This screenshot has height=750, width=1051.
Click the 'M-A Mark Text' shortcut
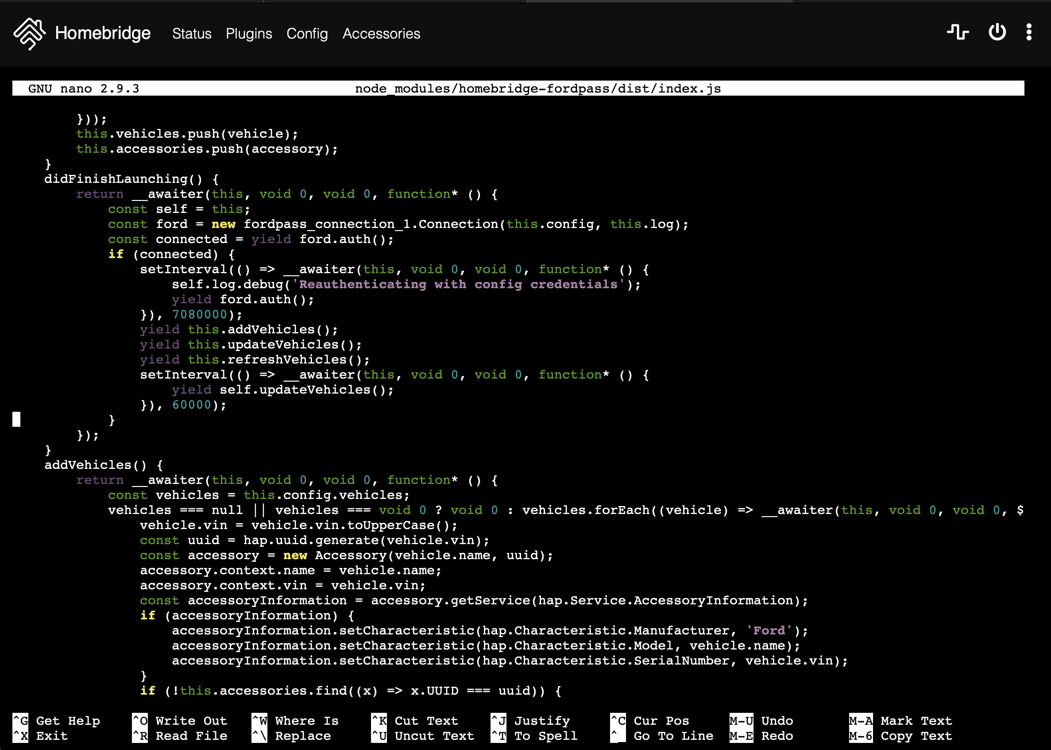pos(900,721)
